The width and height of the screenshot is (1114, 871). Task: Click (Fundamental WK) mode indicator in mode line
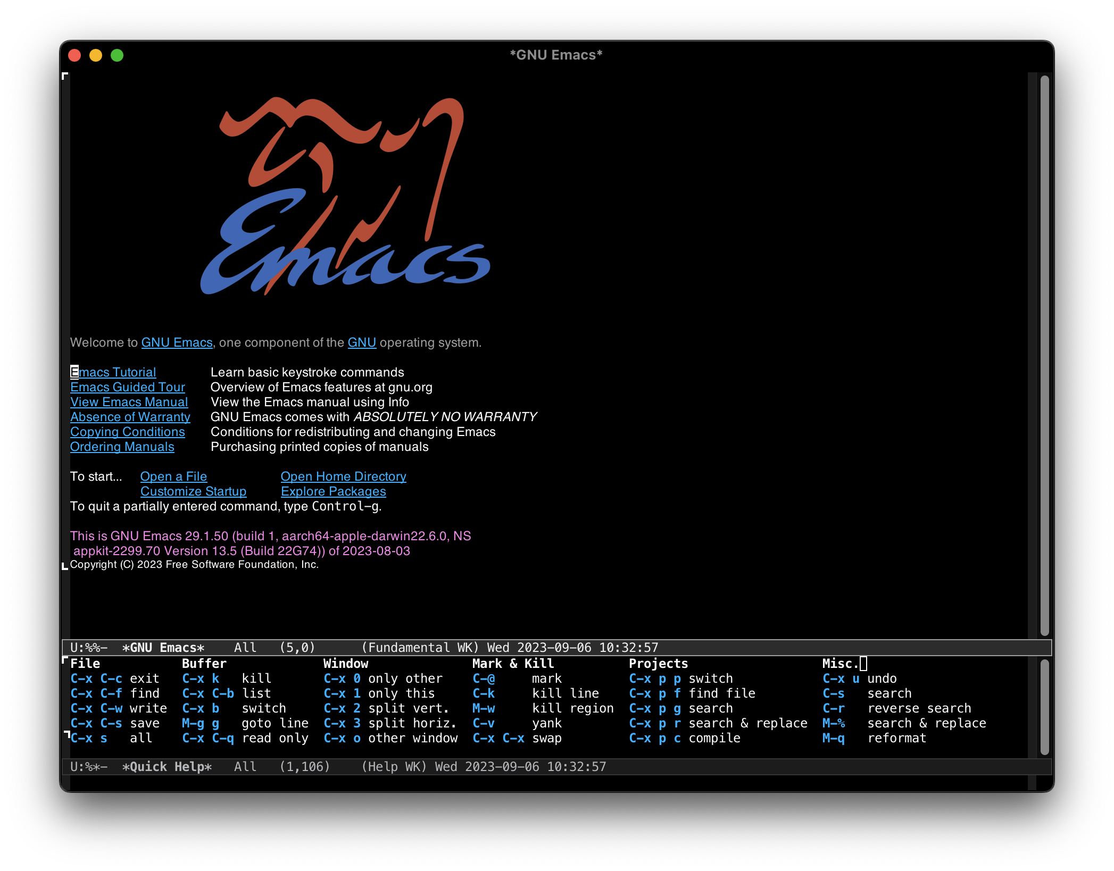point(420,648)
